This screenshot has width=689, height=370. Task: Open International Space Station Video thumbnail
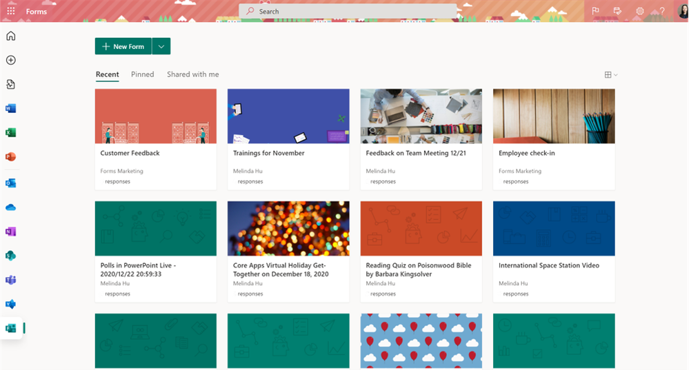tap(554, 228)
